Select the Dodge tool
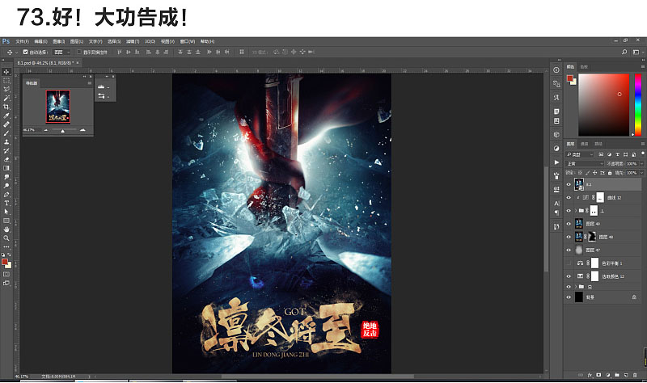 click(x=6, y=186)
